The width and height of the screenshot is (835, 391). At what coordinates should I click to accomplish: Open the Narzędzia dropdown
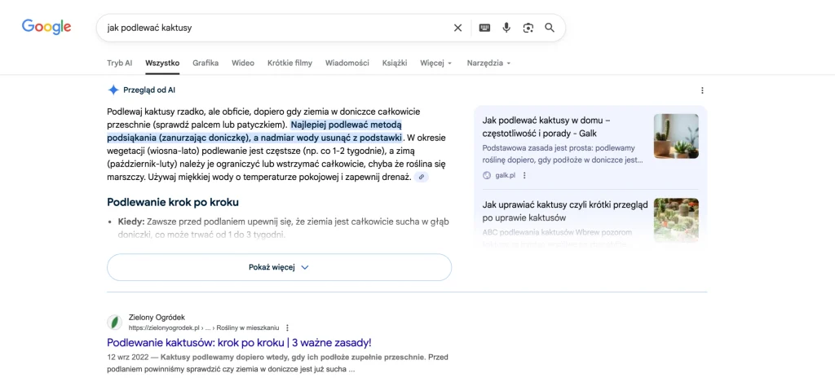[x=488, y=63]
